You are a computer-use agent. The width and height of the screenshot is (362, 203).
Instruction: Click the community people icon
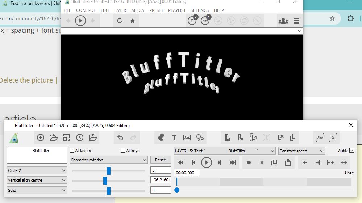(x=283, y=21)
